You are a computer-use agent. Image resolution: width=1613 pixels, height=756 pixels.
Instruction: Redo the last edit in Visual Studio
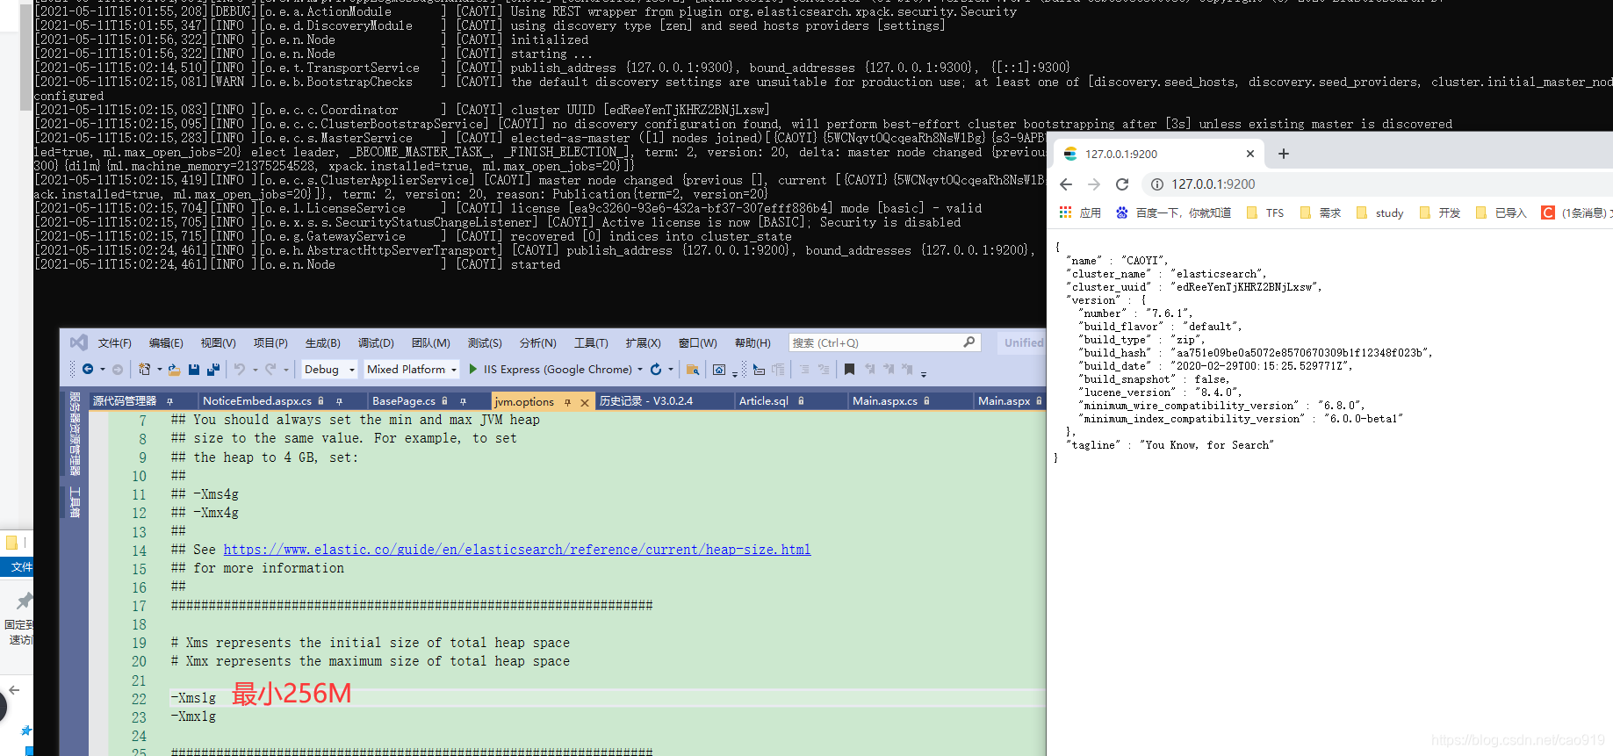click(270, 370)
